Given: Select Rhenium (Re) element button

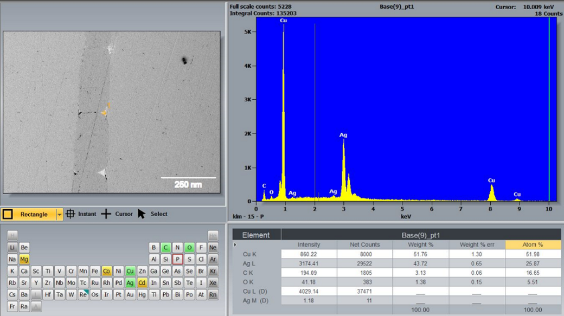Looking at the screenshot, I should click(x=83, y=295).
